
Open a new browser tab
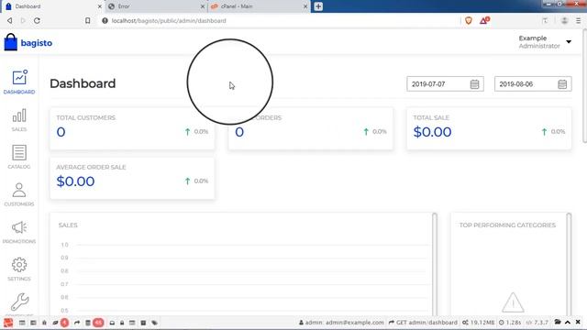pyautogui.click(x=318, y=6)
